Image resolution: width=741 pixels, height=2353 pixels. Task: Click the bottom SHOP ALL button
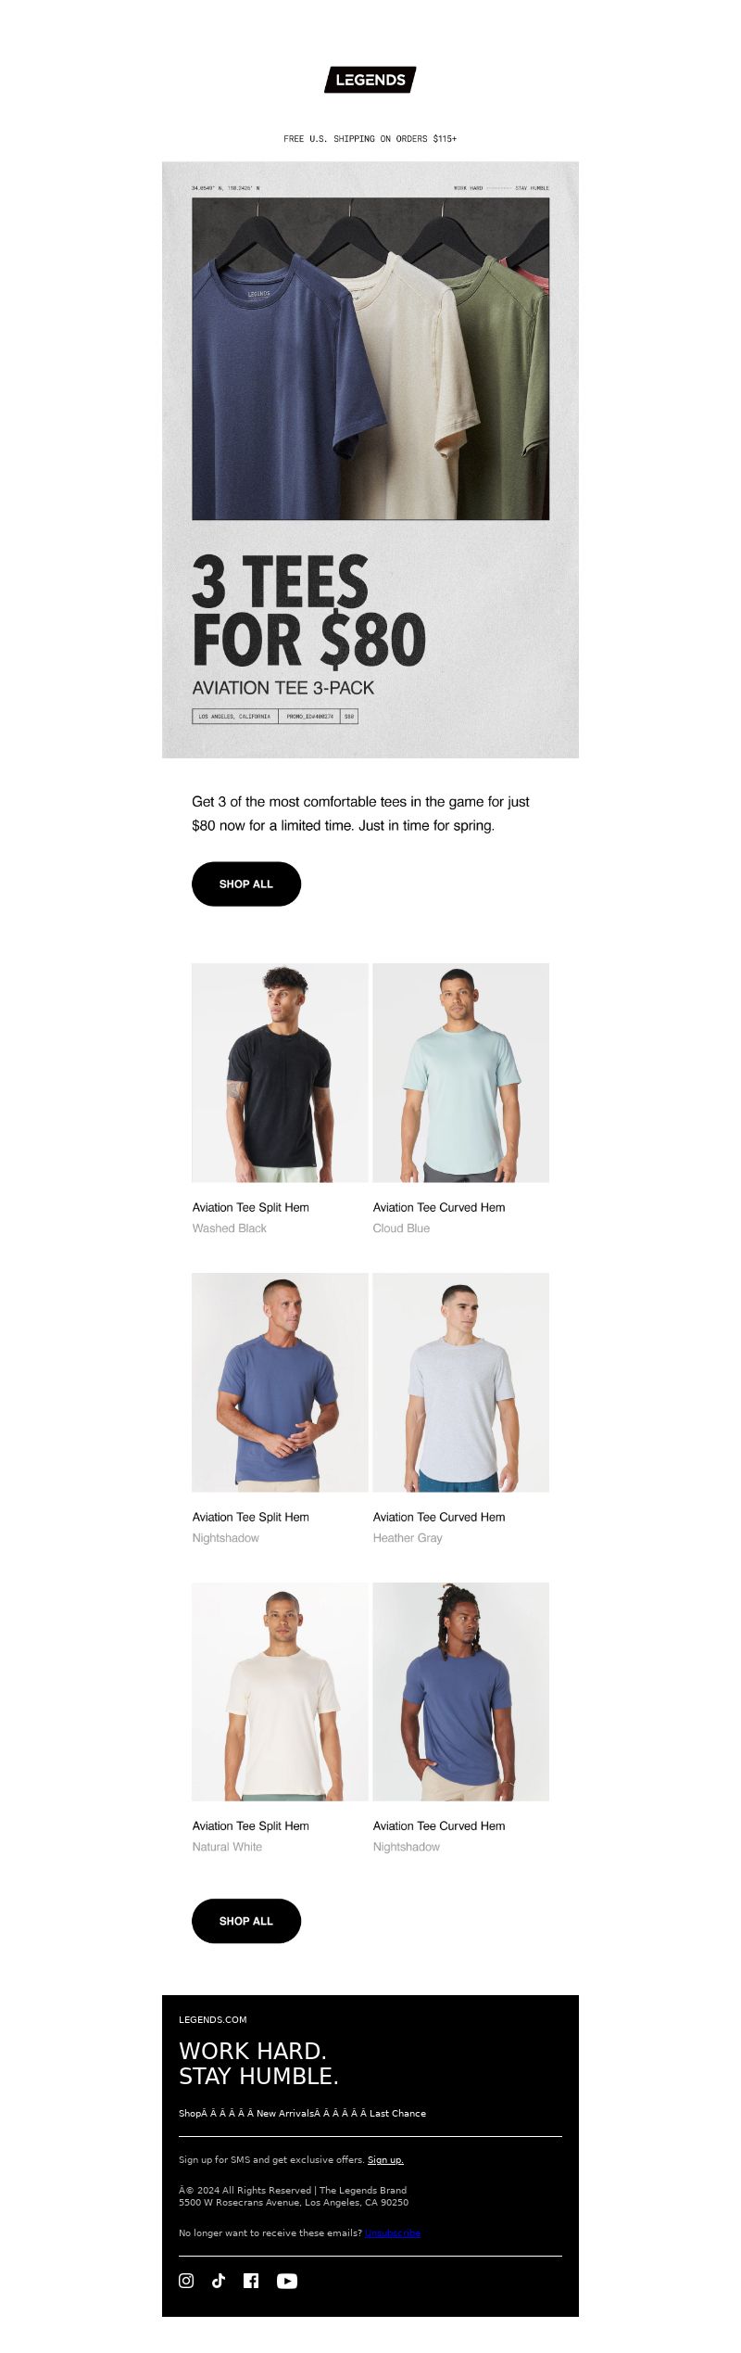[246, 1921]
